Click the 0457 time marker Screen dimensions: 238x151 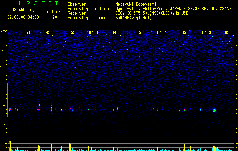pos(162,32)
